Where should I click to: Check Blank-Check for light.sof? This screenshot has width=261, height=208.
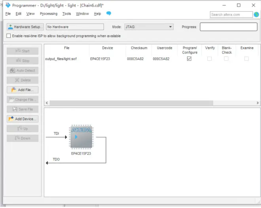click(226, 59)
